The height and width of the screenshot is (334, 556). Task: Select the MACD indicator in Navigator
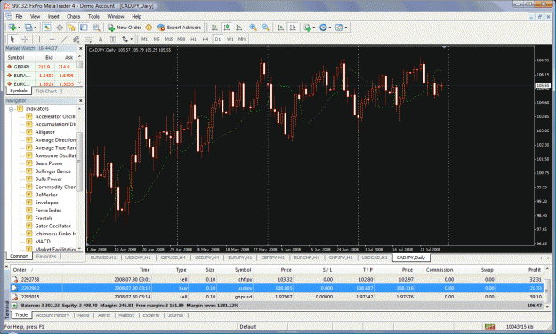tap(43, 242)
